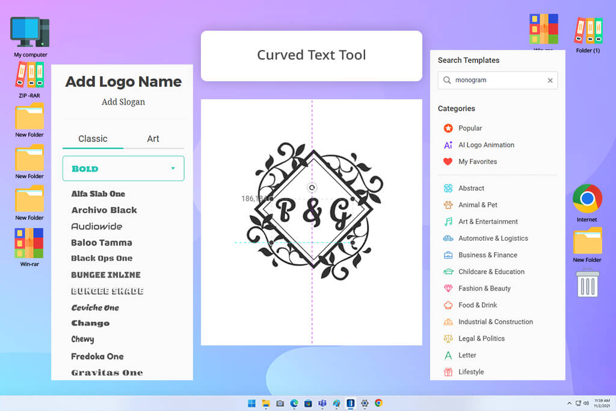Expand the BOLD font style dropdown
616x411 pixels.
click(123, 168)
